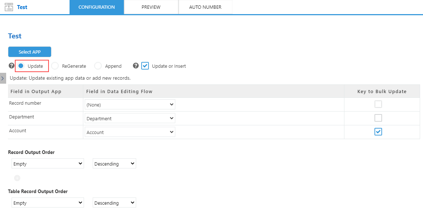Click the Key to Bulk Update header
423x213 pixels.
pyautogui.click(x=382, y=92)
